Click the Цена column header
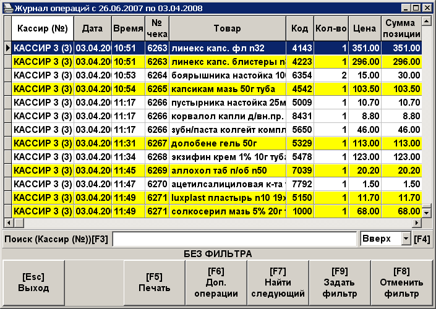The width and height of the screenshot is (436, 309). click(x=364, y=28)
